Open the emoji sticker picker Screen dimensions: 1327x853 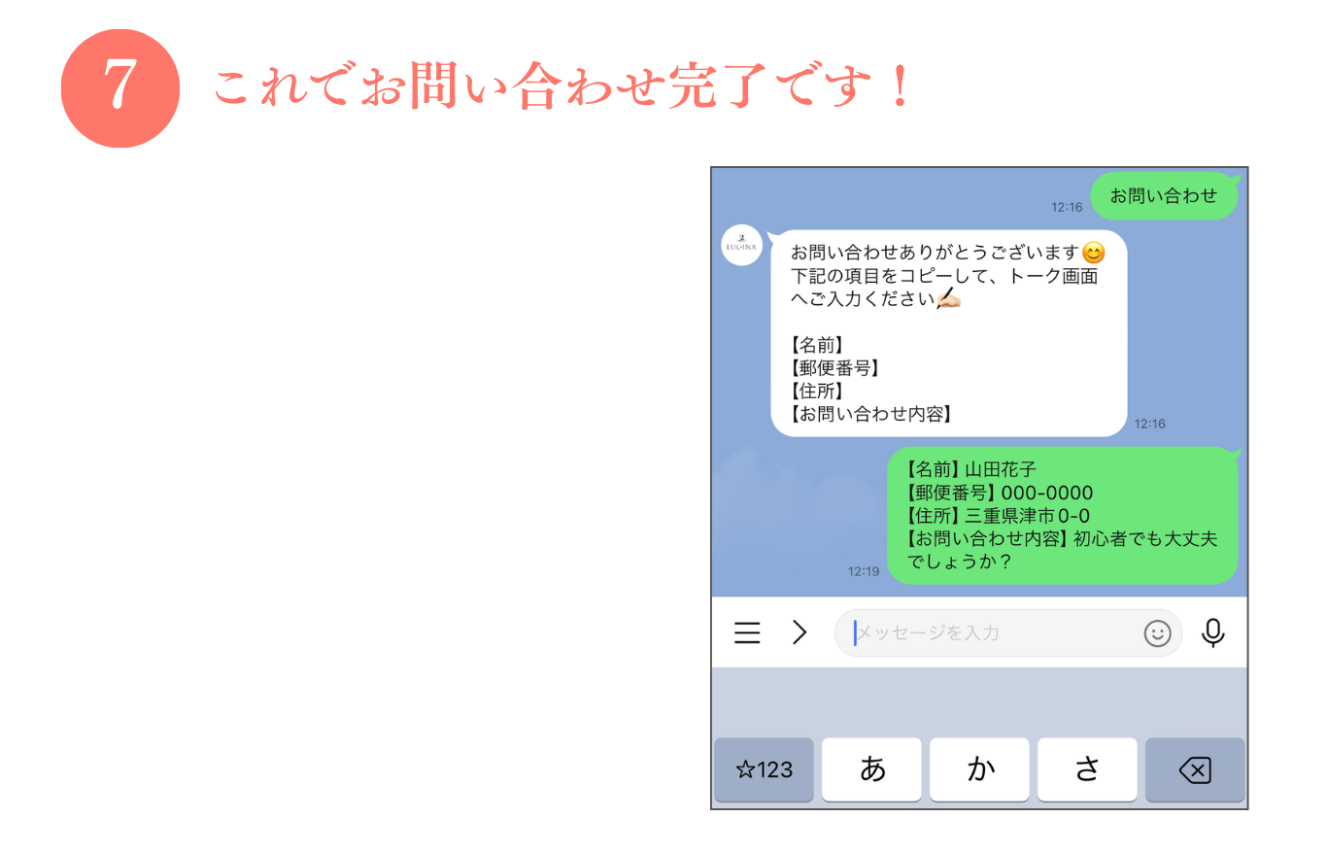click(x=1157, y=633)
